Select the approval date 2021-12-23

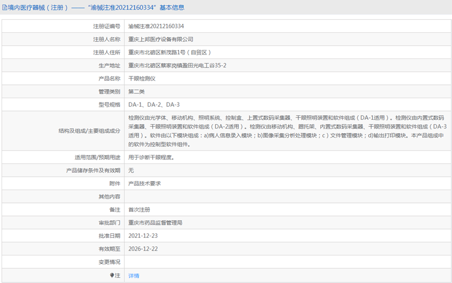click(x=143, y=236)
